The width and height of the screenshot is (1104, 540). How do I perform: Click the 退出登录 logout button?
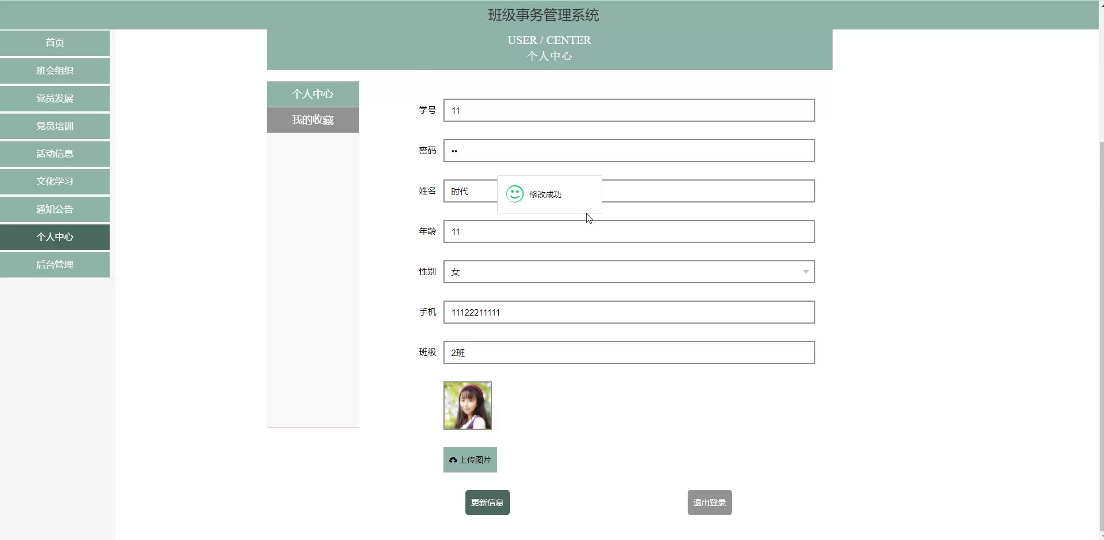tap(710, 502)
